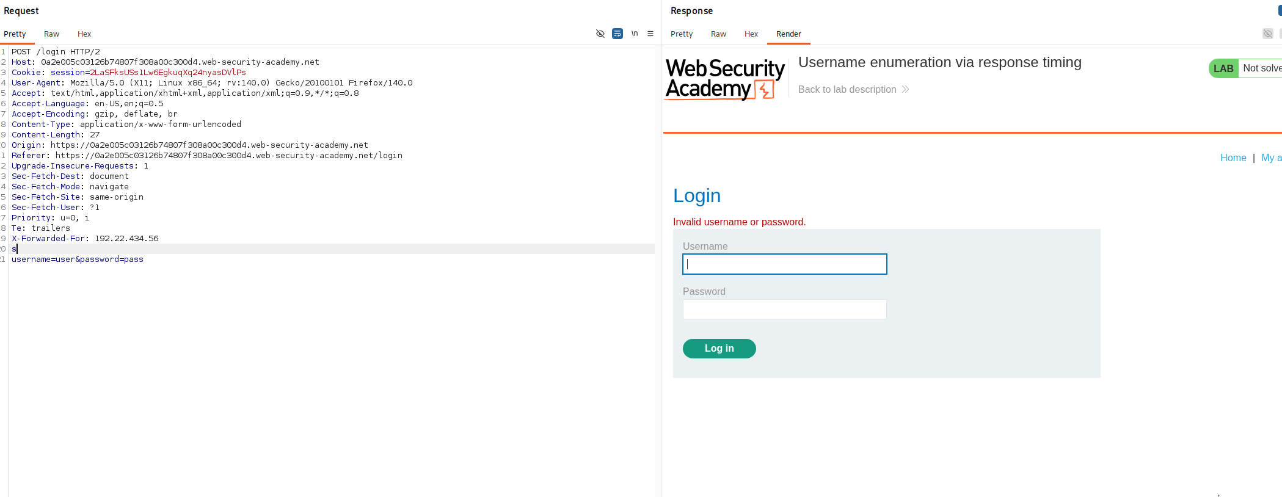This screenshot has height=497, width=1282.
Task: Click the User-Agent header line
Action: [x=212, y=83]
